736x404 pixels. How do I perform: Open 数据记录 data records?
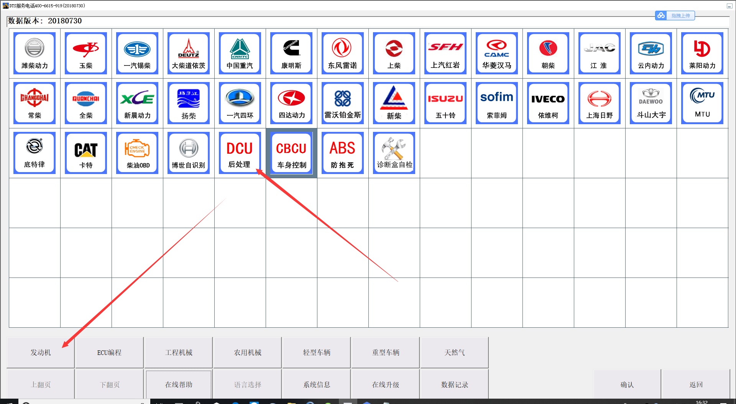455,384
